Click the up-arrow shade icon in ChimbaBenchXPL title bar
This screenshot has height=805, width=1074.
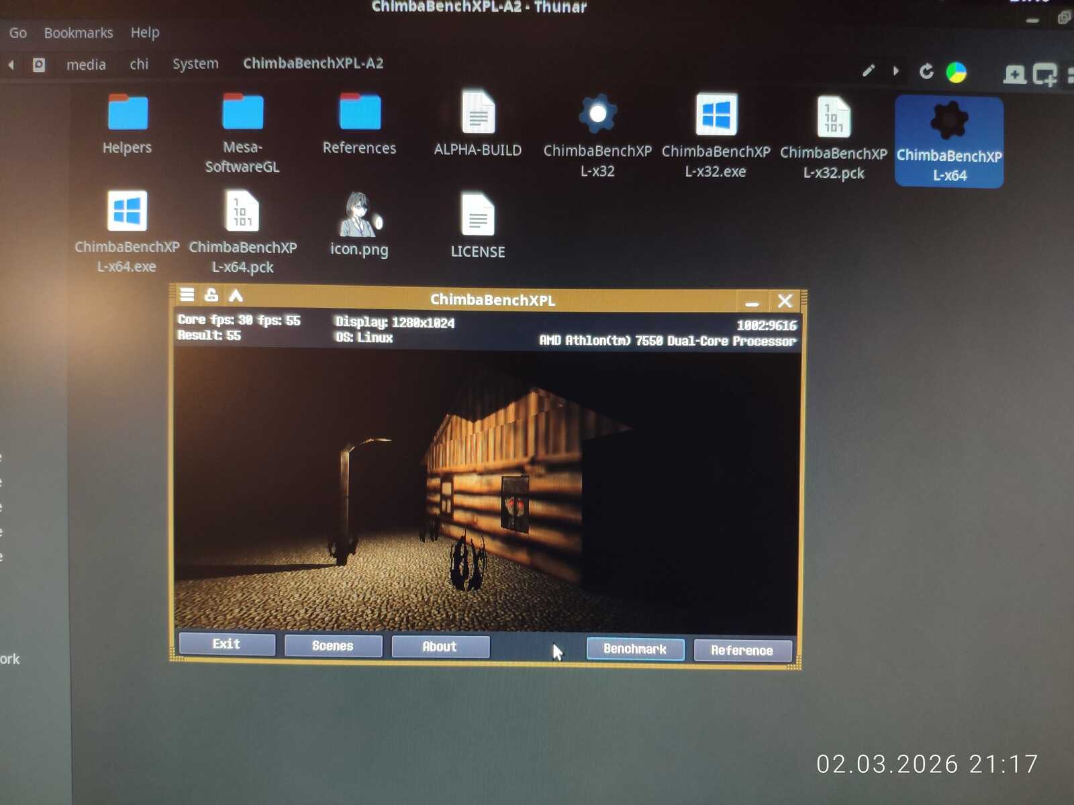pyautogui.click(x=236, y=295)
